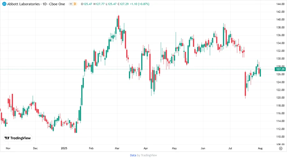The width and height of the screenshot is (287, 159).
Task: Click the 124.00 price axis label
Action: [280, 82]
